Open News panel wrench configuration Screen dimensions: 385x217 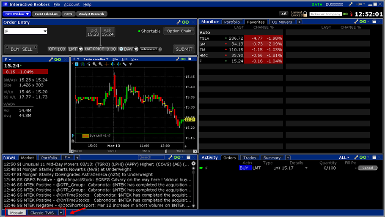pos(170,157)
